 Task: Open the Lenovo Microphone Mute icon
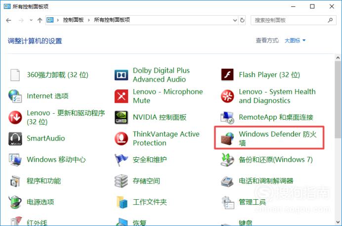(121, 96)
